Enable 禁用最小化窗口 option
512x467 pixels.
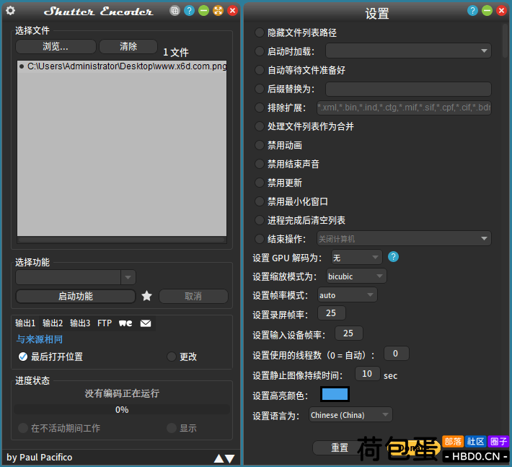[260, 201]
